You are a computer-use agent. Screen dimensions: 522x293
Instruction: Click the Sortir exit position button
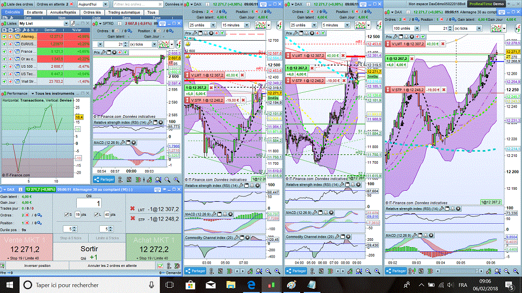pos(89,252)
